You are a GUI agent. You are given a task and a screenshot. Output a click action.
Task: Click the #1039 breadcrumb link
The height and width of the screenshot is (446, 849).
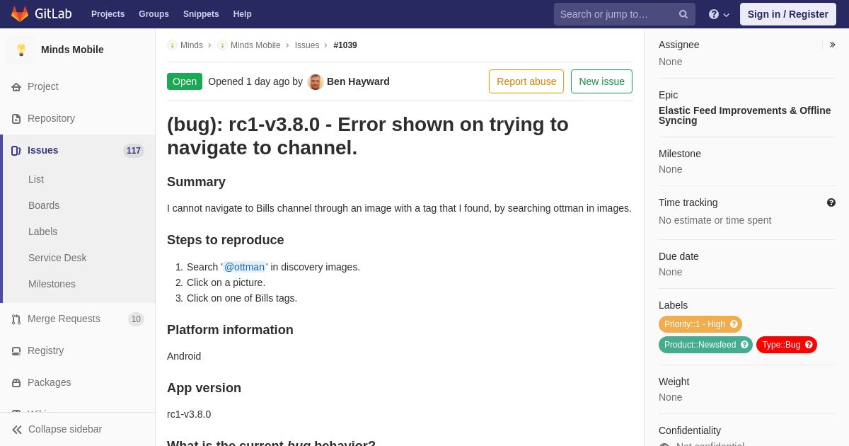345,45
